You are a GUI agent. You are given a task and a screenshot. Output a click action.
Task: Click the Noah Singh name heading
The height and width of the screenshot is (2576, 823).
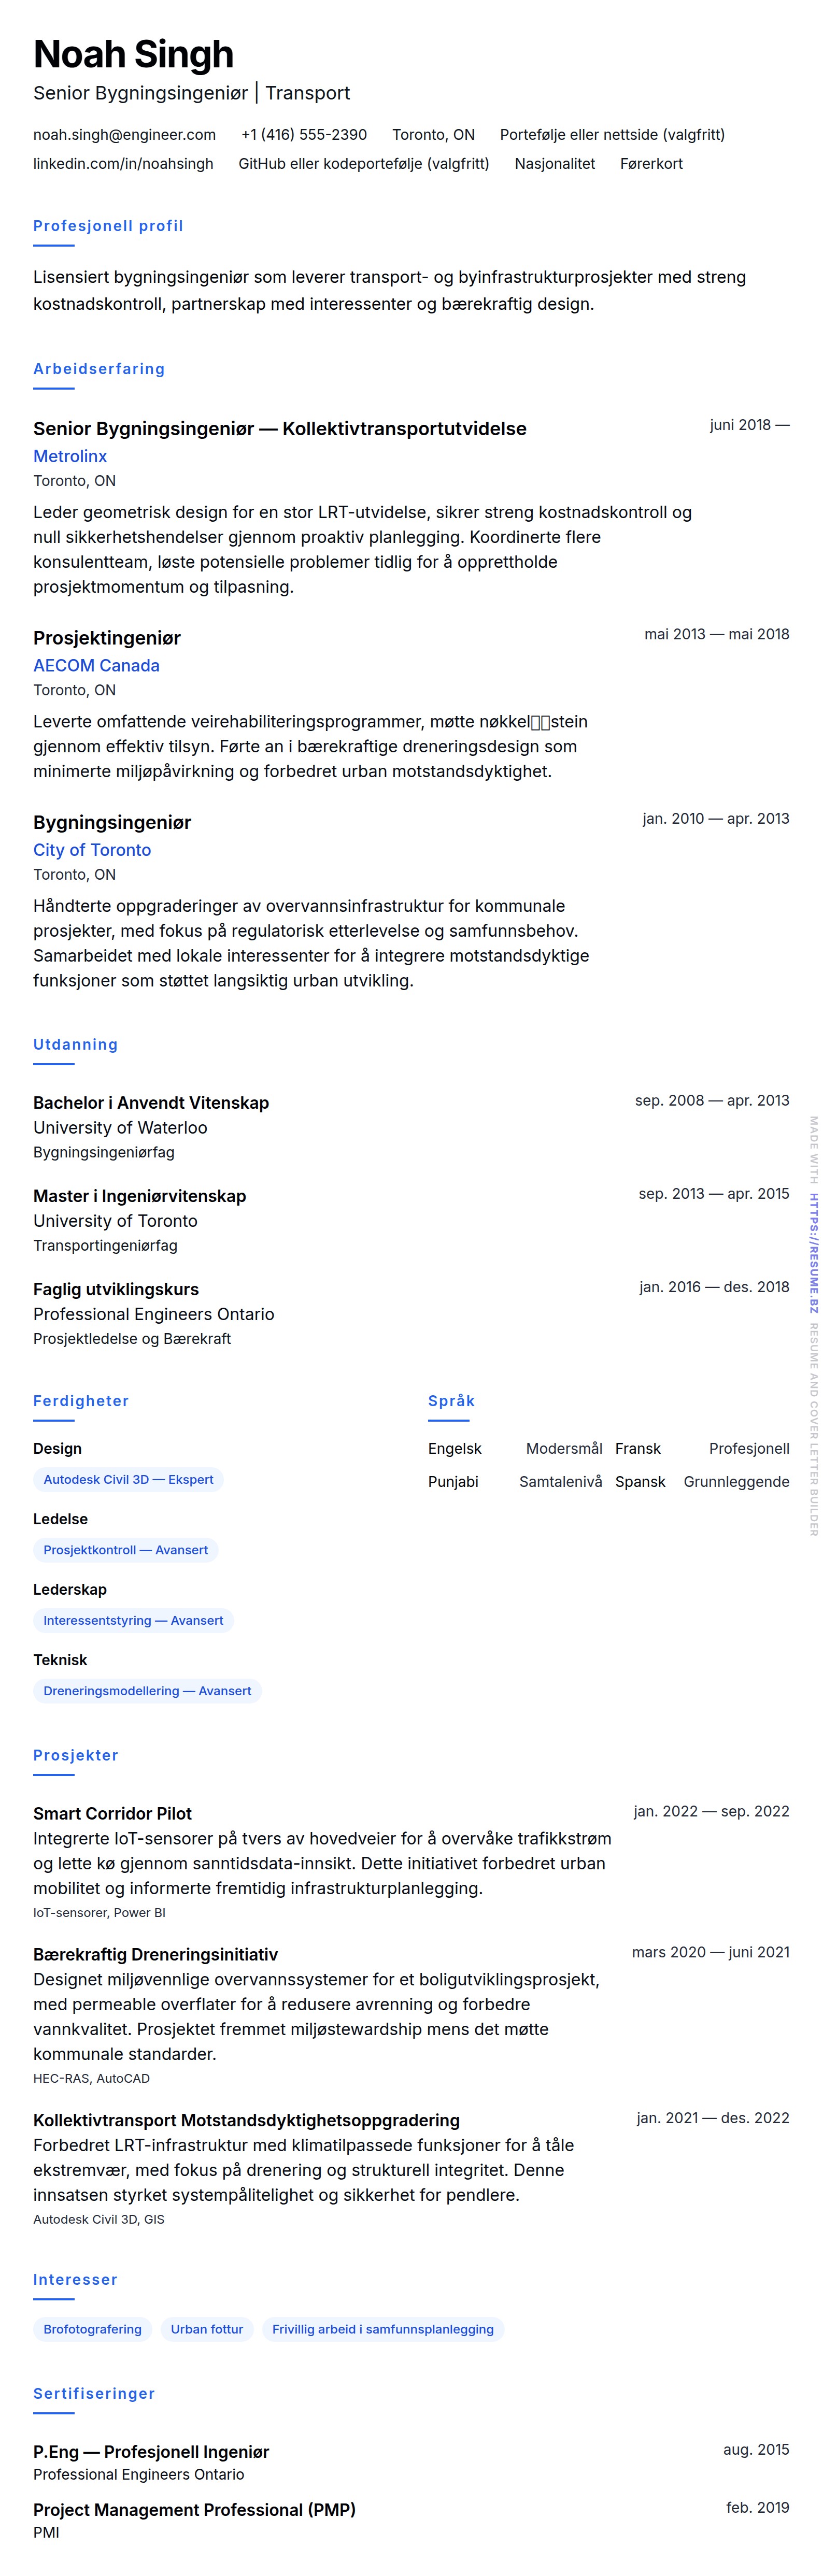click(133, 54)
